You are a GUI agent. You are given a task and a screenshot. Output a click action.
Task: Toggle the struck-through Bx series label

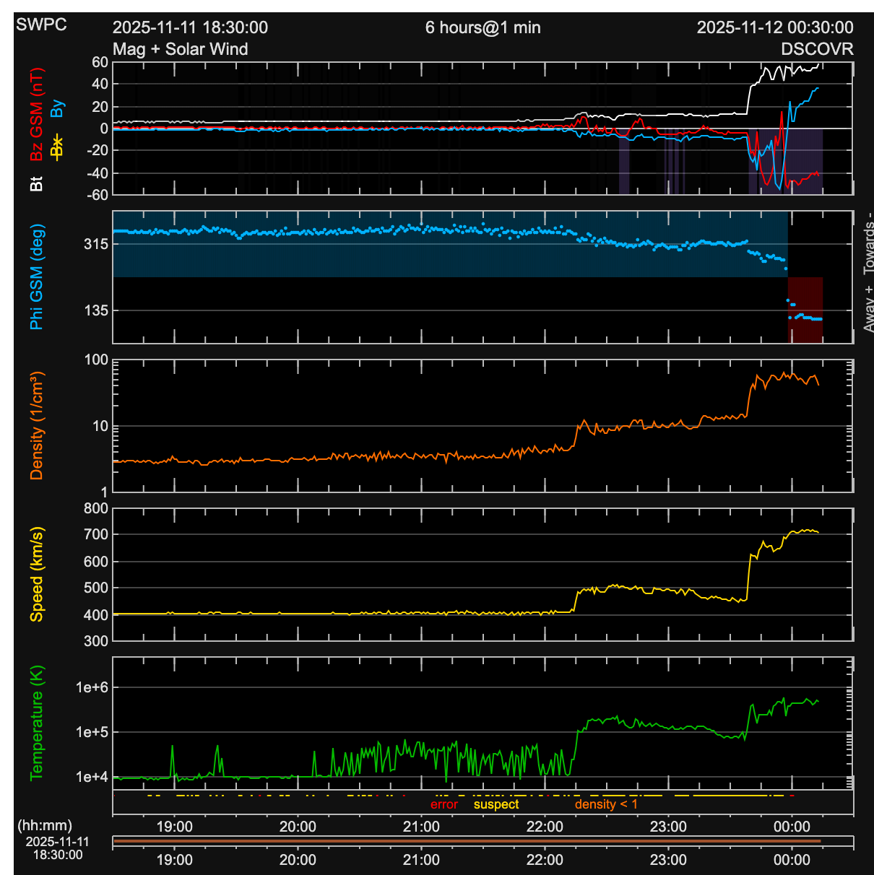click(58, 147)
